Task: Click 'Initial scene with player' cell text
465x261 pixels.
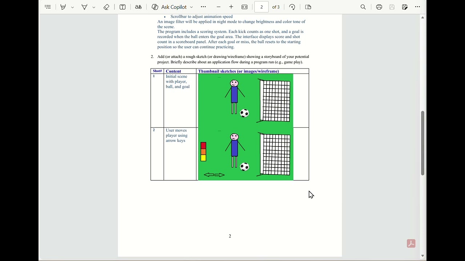Action: point(178,82)
